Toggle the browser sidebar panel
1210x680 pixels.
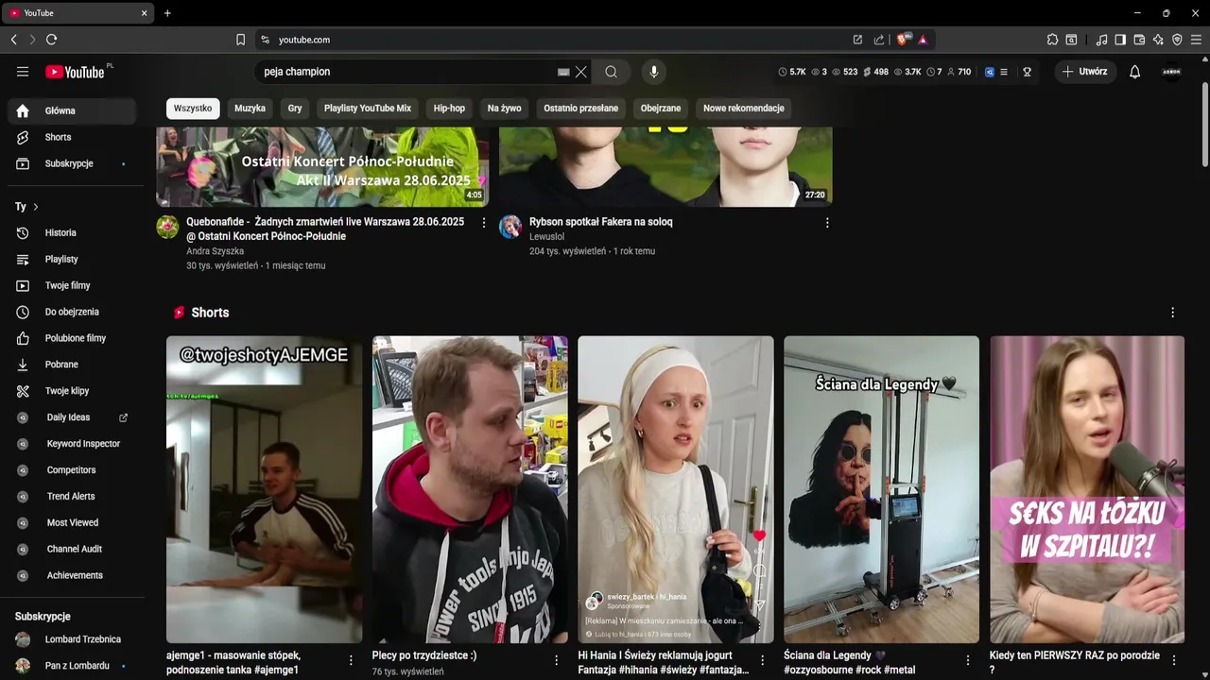click(1120, 40)
